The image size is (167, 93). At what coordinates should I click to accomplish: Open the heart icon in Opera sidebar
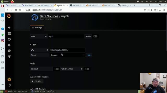pyautogui.click(x=3, y=56)
